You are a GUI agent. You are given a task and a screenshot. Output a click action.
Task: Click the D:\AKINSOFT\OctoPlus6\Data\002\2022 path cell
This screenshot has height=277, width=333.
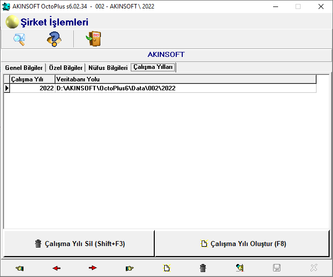coord(186,88)
